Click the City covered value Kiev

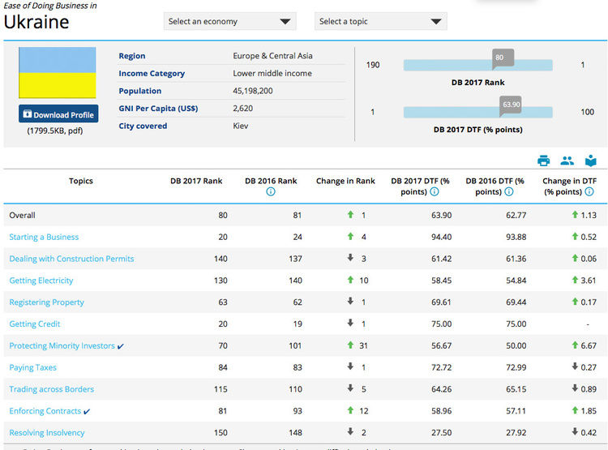coord(241,126)
